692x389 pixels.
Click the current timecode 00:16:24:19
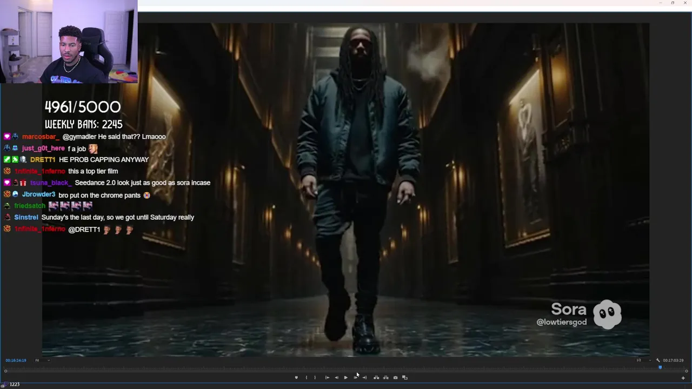coord(16,360)
